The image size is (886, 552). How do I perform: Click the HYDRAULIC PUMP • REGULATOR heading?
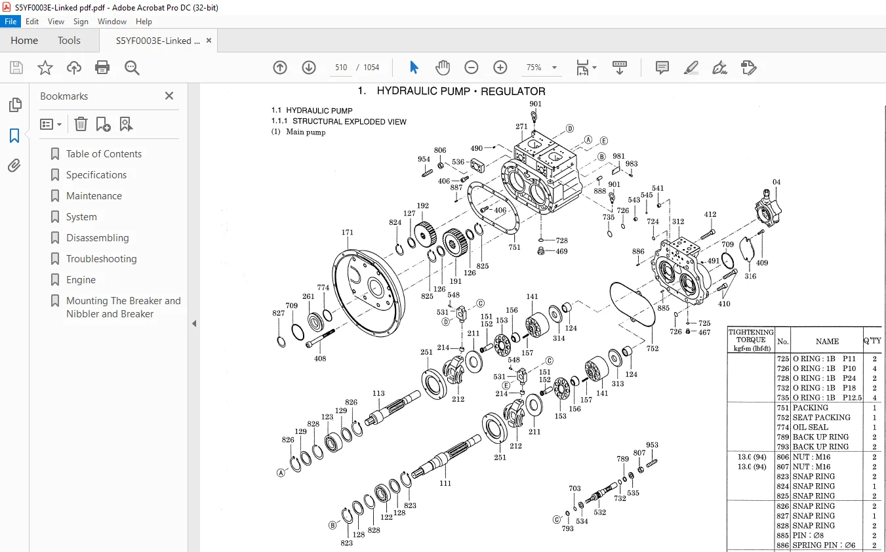[x=460, y=91]
